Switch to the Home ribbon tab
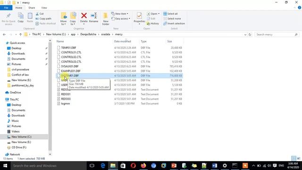The width and height of the screenshot is (302, 170). point(19,8)
